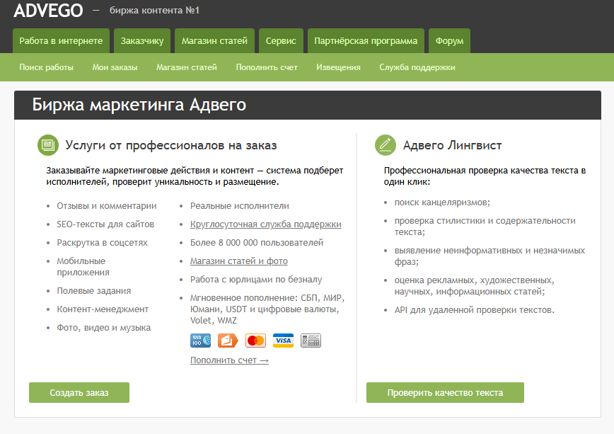Open Служба поддержки in the submenu
The width and height of the screenshot is (614, 434).
point(417,67)
